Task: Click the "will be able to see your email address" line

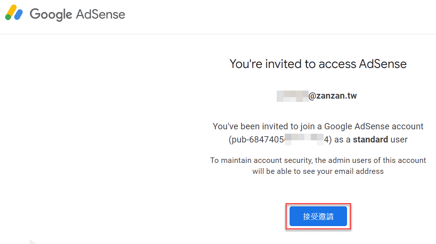Action: point(318,171)
